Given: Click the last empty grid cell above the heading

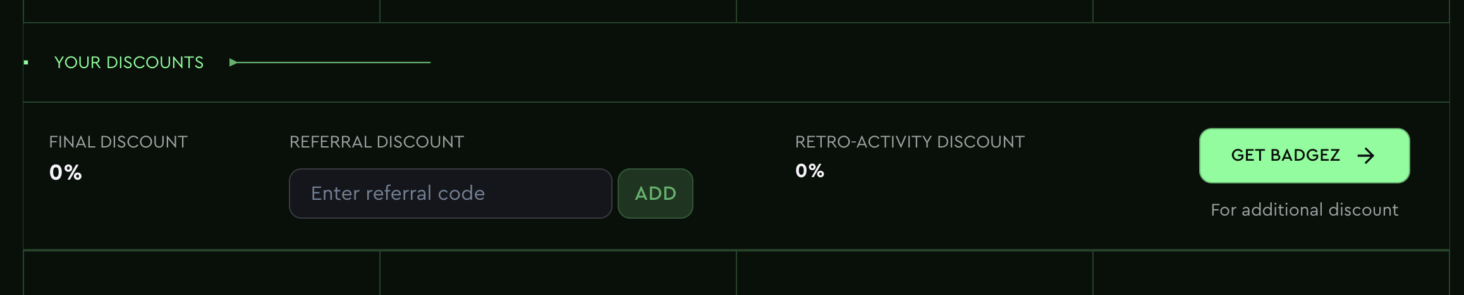Looking at the screenshot, I should [1271, 10].
